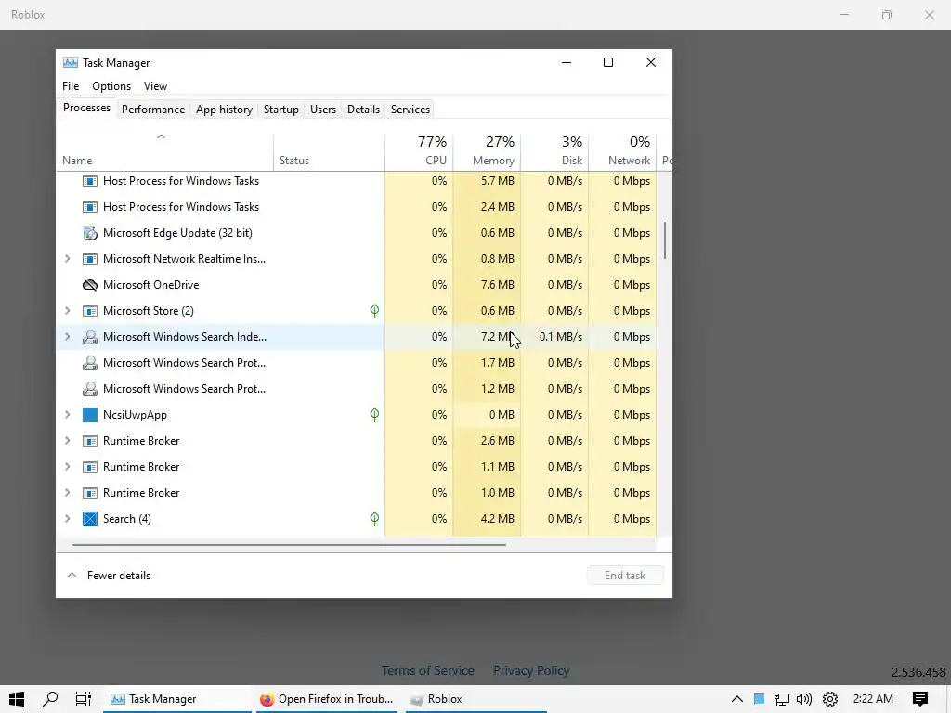The height and width of the screenshot is (713, 951).
Task: Open the notification center icon
Action: click(x=920, y=699)
